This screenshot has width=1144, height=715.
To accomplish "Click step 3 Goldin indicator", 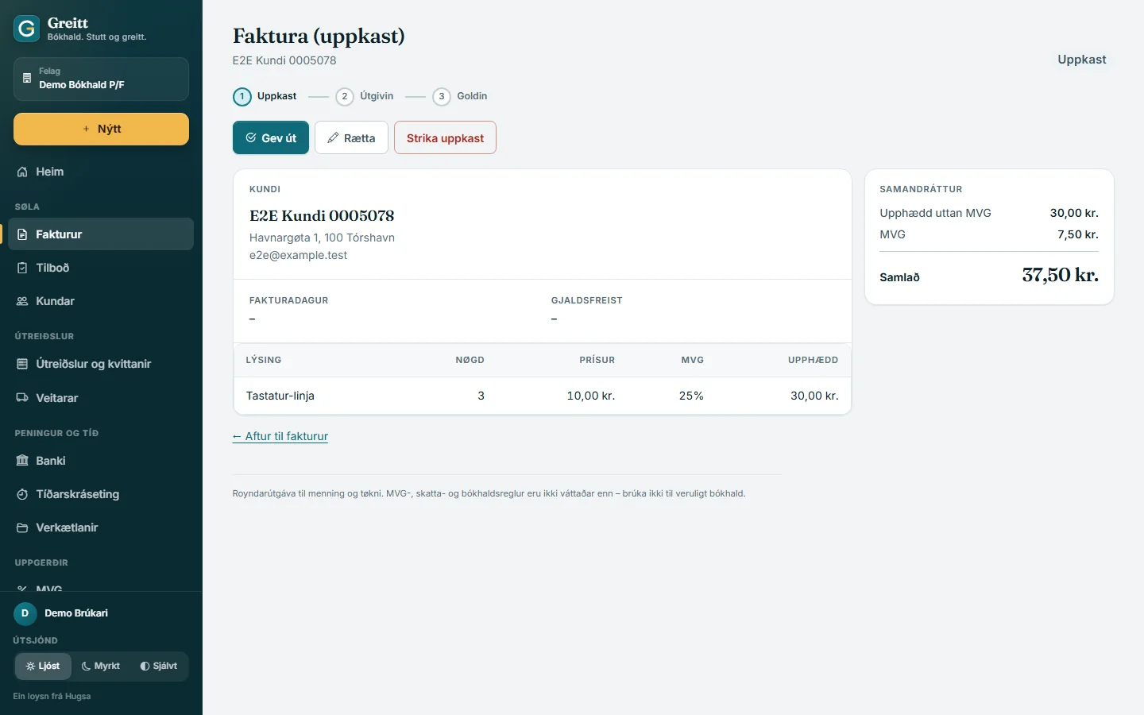I will coord(460,96).
